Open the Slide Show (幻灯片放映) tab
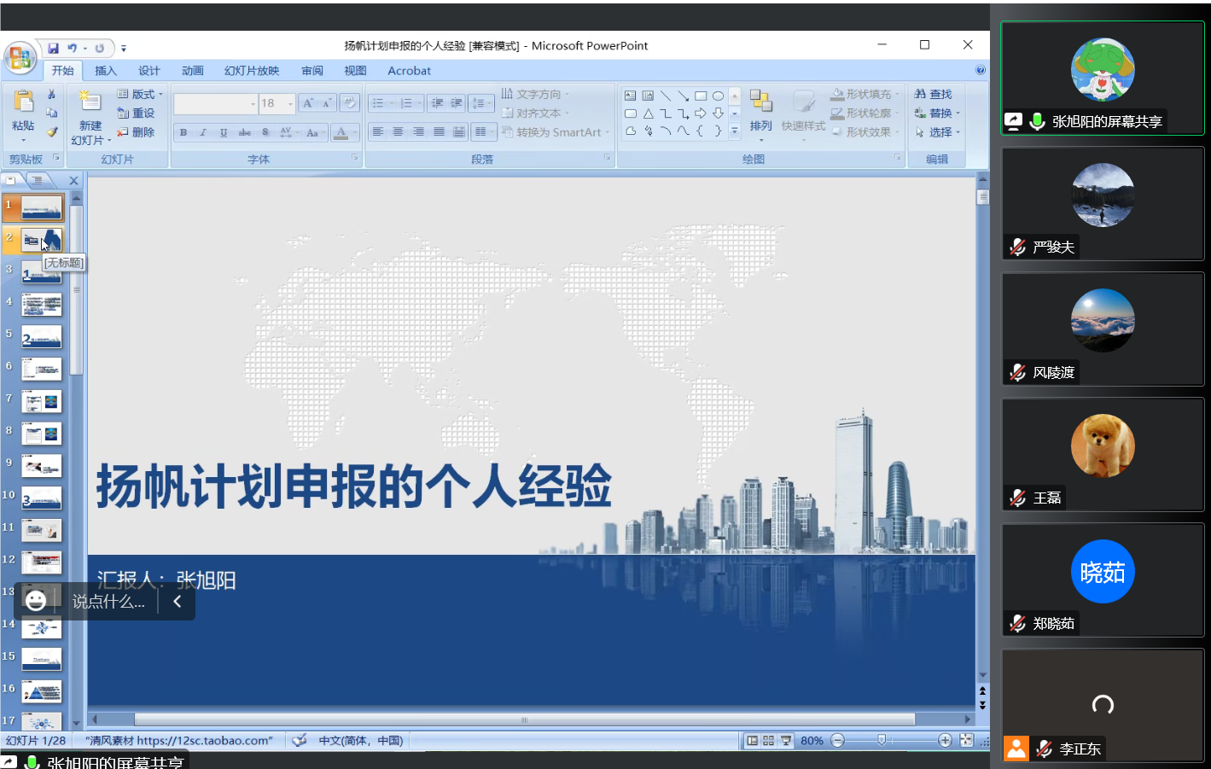 pos(251,71)
